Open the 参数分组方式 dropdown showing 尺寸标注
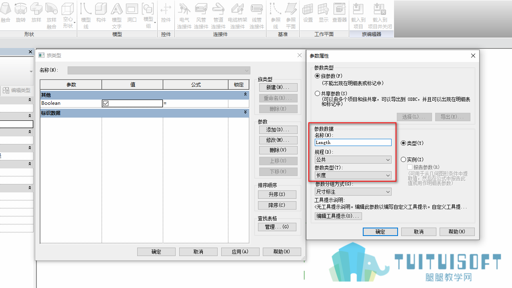 [353, 192]
